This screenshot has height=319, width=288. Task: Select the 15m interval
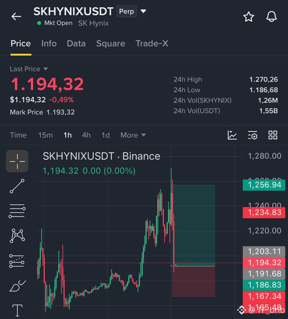coord(45,135)
